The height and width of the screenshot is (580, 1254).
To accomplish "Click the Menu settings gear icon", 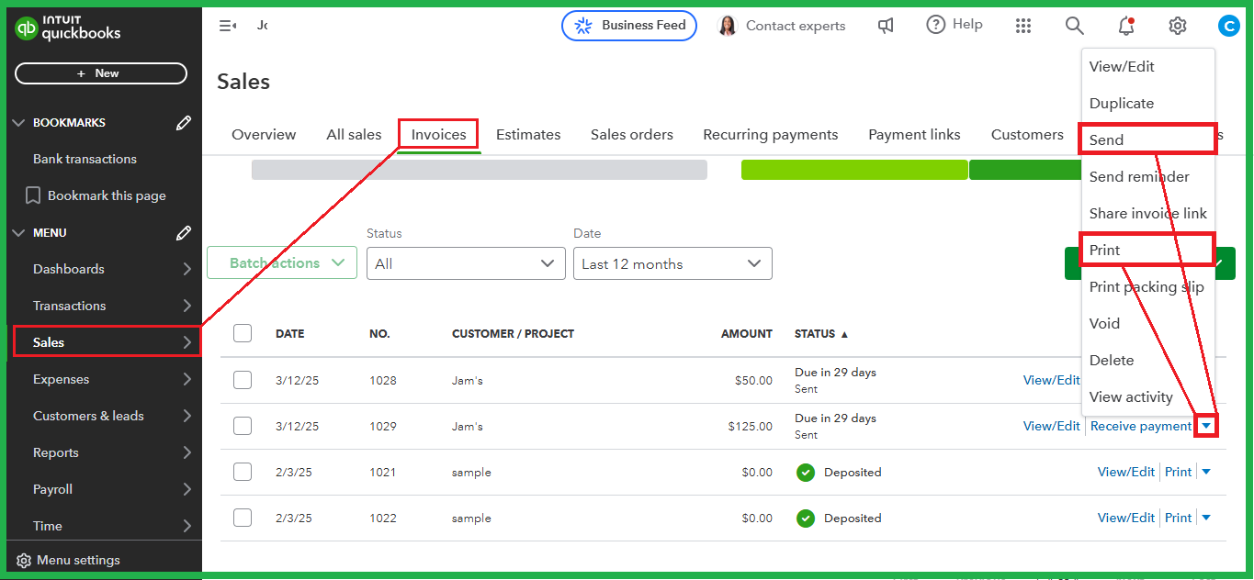I will pyautogui.click(x=24, y=560).
